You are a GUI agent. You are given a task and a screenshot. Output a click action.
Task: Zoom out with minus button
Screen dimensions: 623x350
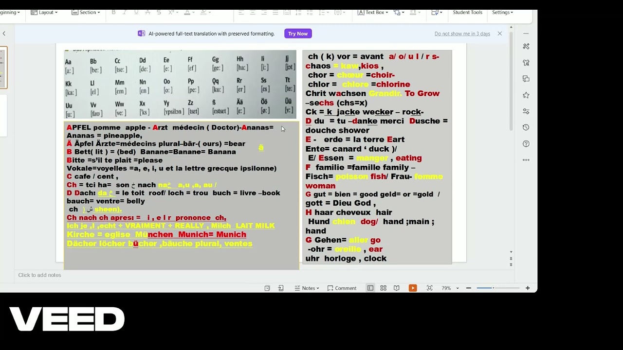[469, 288]
